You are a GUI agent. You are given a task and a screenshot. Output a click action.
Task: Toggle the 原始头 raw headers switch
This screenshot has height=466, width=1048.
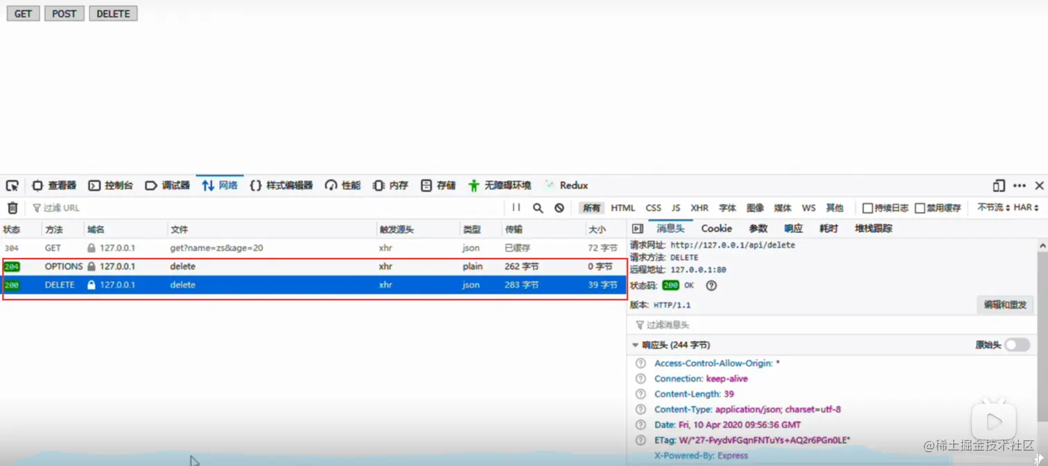coord(1018,345)
